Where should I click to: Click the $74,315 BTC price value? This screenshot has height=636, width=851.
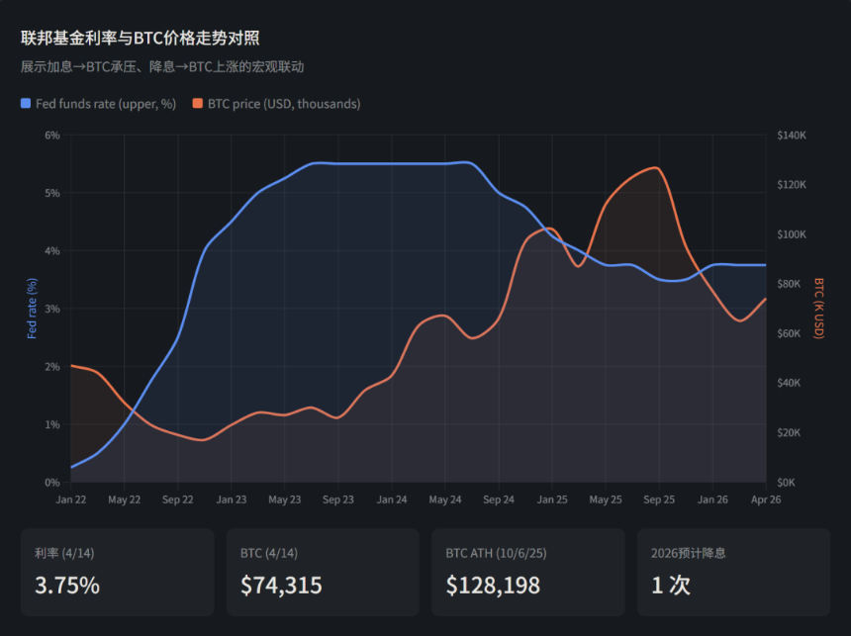pyautogui.click(x=281, y=585)
